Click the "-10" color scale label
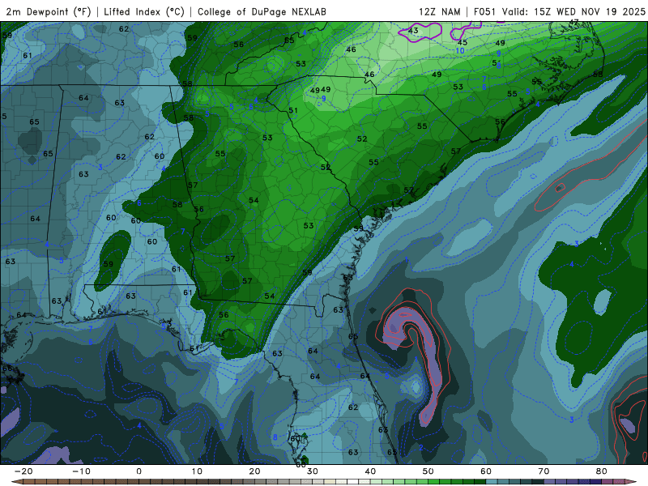648x486 pixels. pos(81,471)
